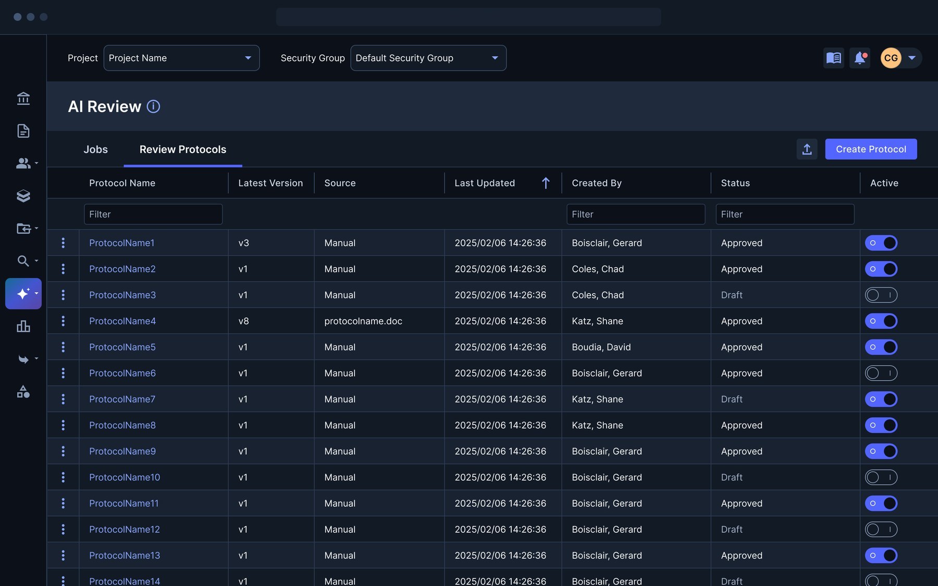
Task: Open the folder export sidebar icon
Action: [x=23, y=228]
